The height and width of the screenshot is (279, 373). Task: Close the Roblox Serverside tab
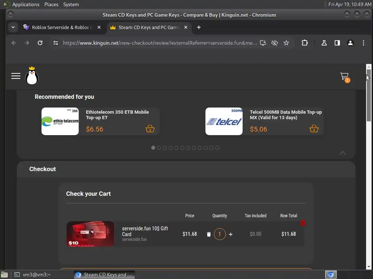[99, 27]
